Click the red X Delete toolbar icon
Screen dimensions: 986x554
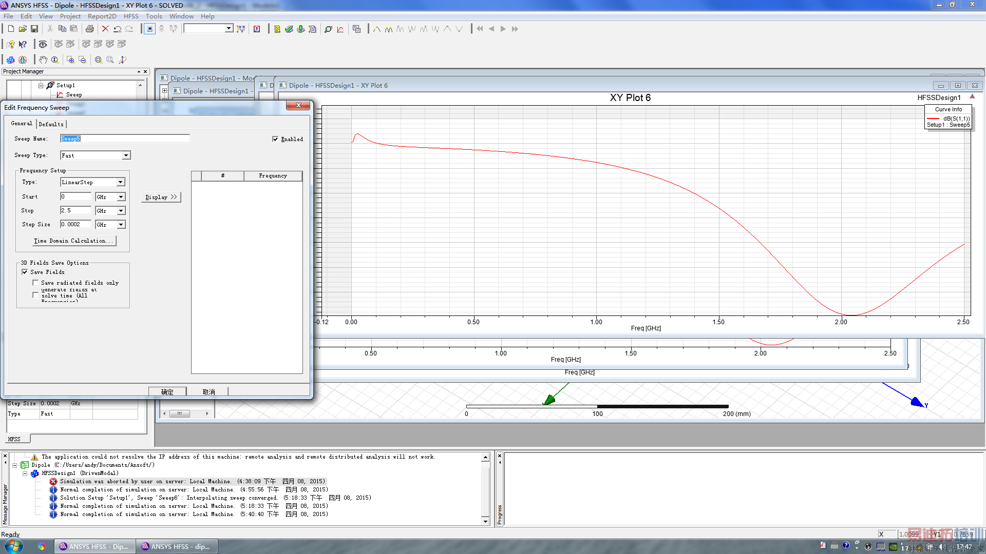pyautogui.click(x=105, y=29)
